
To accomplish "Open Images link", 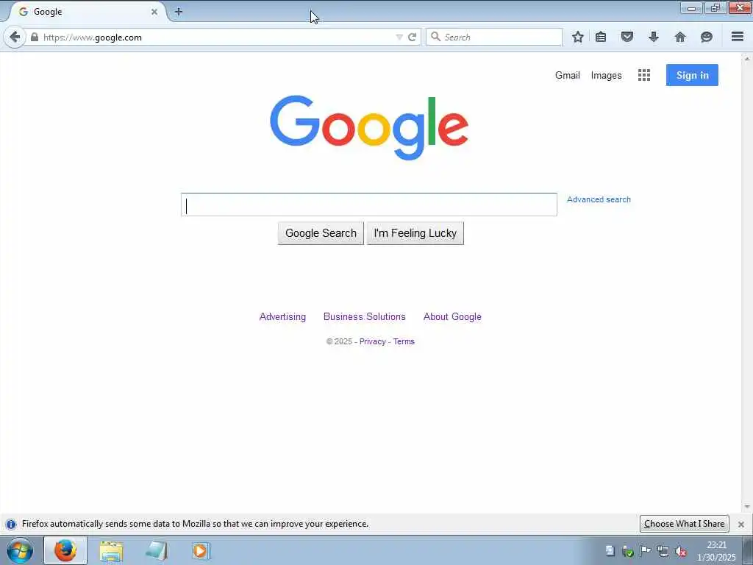I will (x=606, y=76).
